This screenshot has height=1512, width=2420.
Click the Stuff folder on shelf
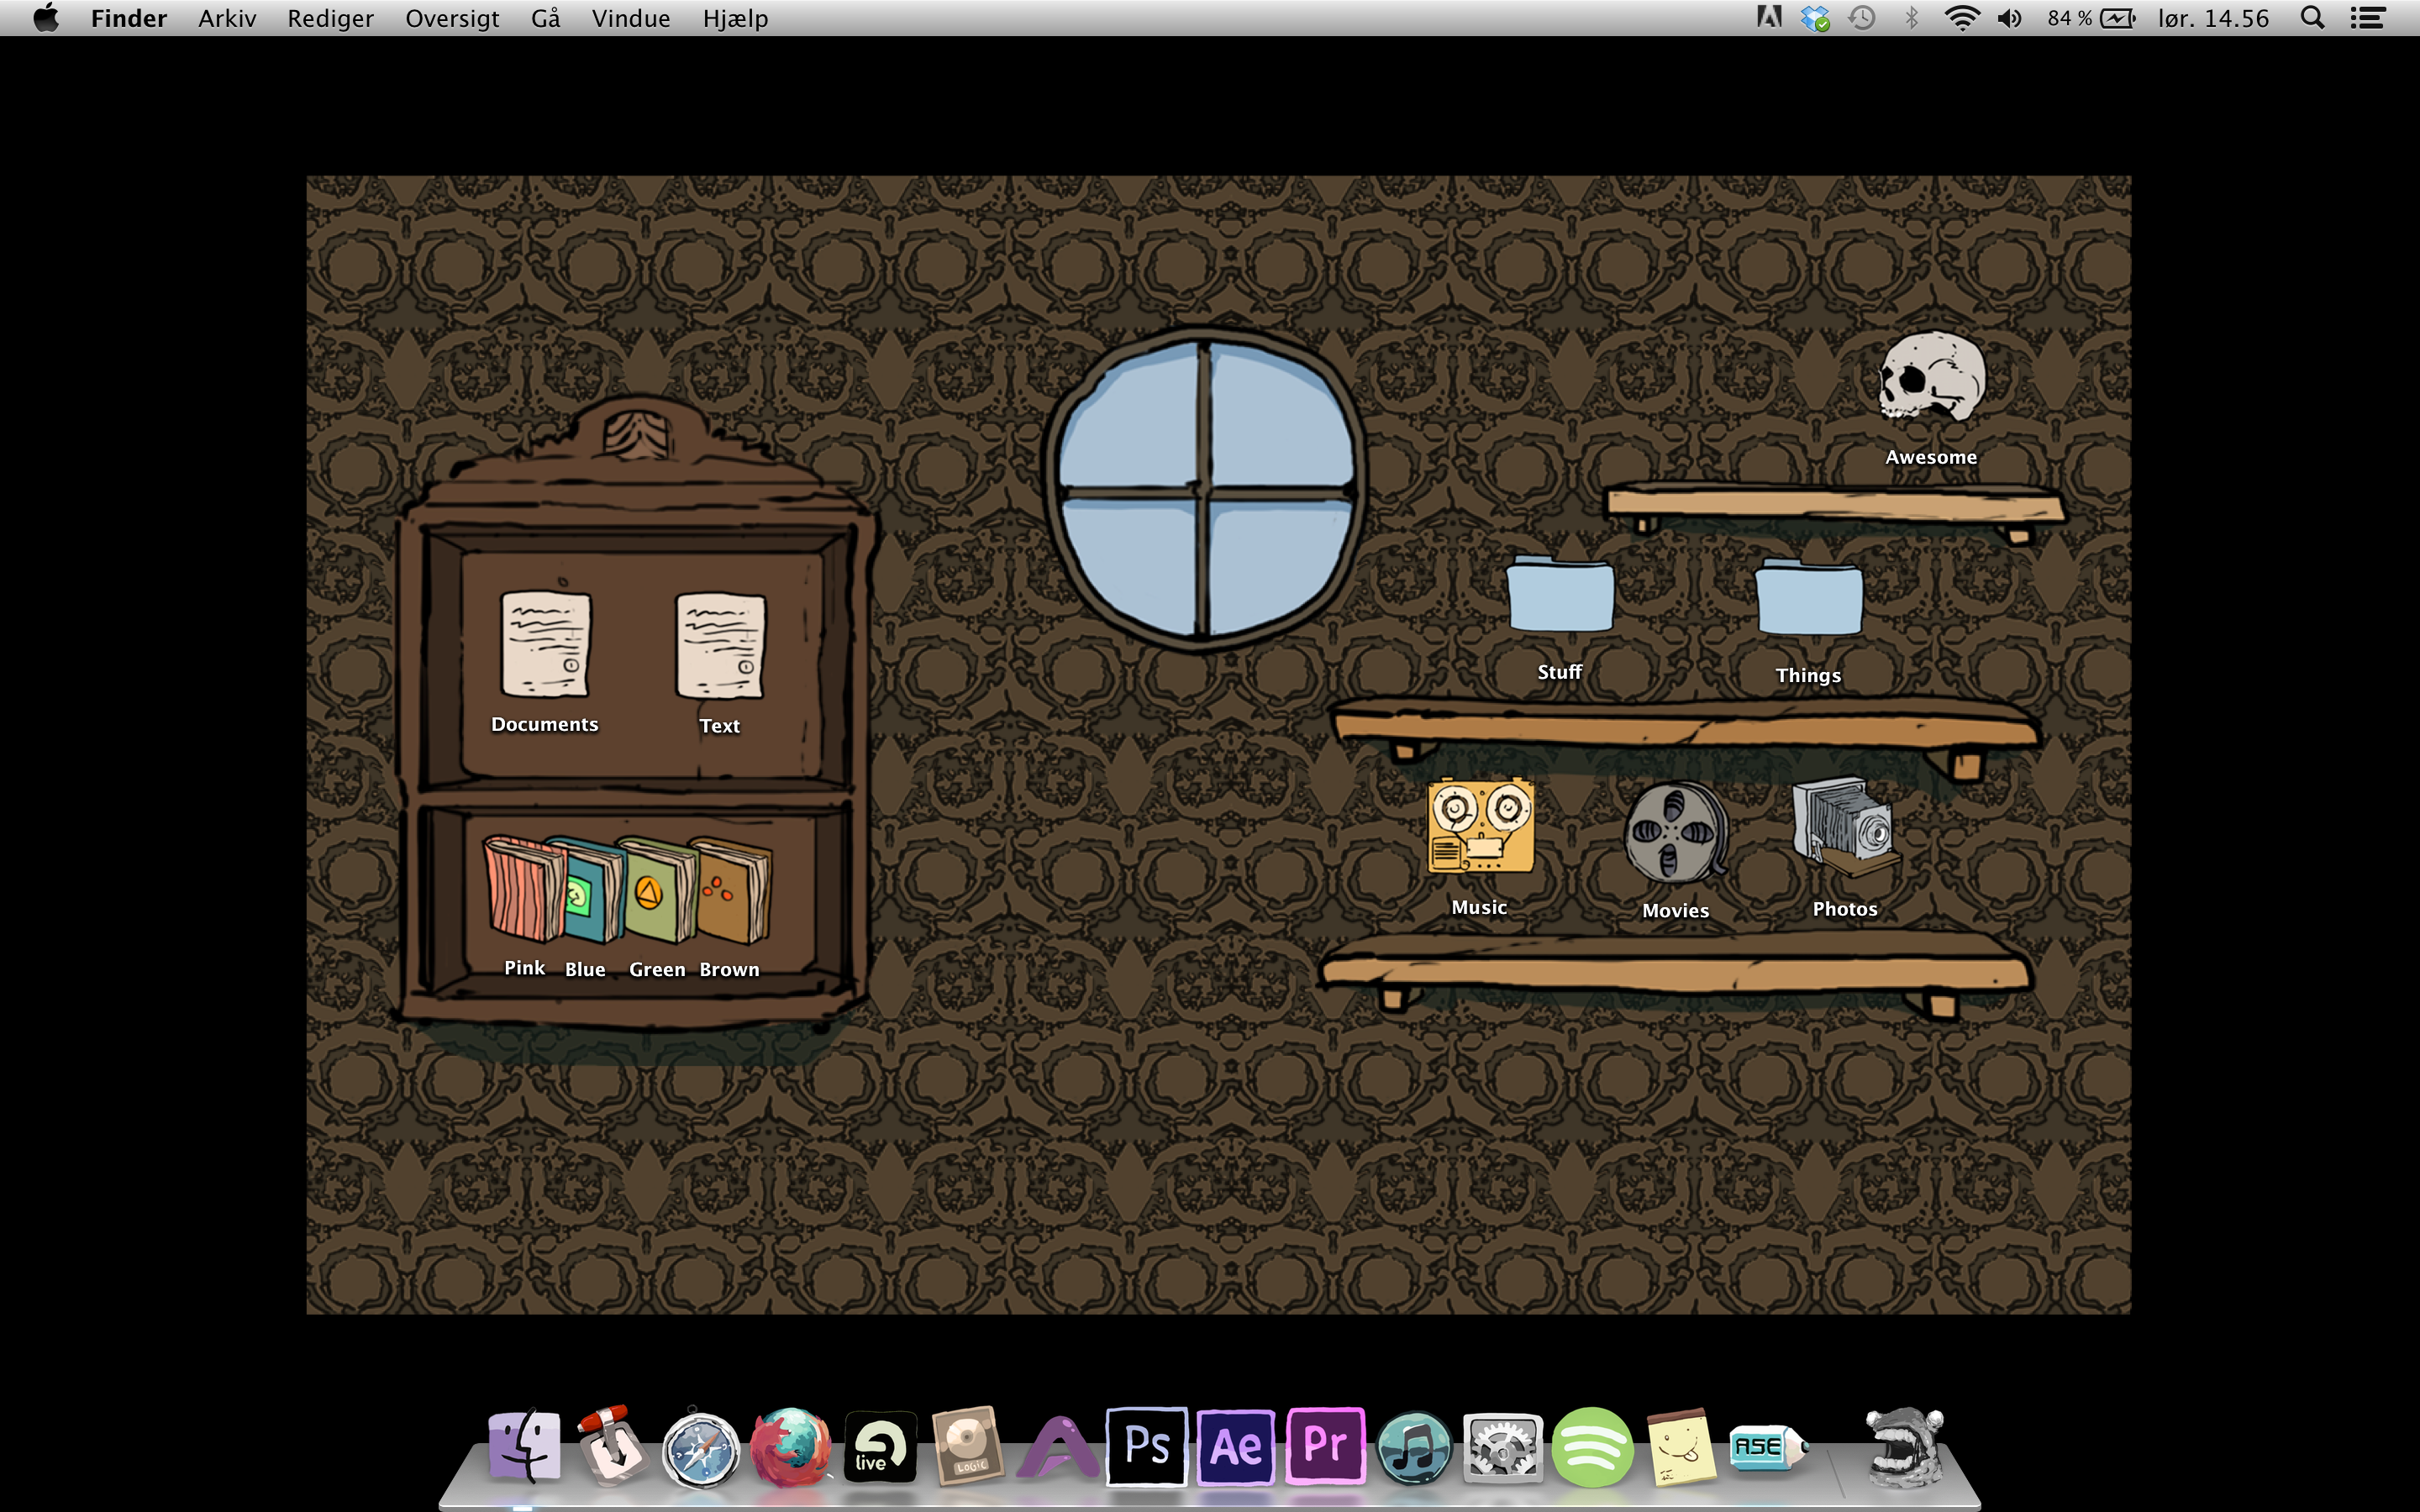1559,596
